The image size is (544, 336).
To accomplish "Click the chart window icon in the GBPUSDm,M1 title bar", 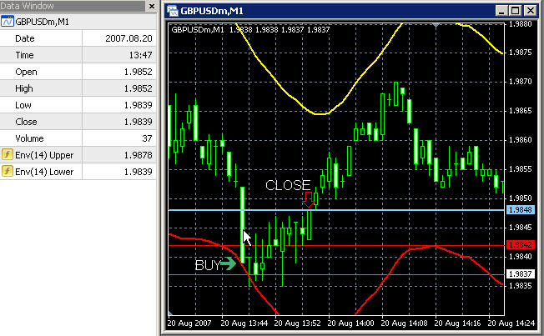I will click(173, 11).
